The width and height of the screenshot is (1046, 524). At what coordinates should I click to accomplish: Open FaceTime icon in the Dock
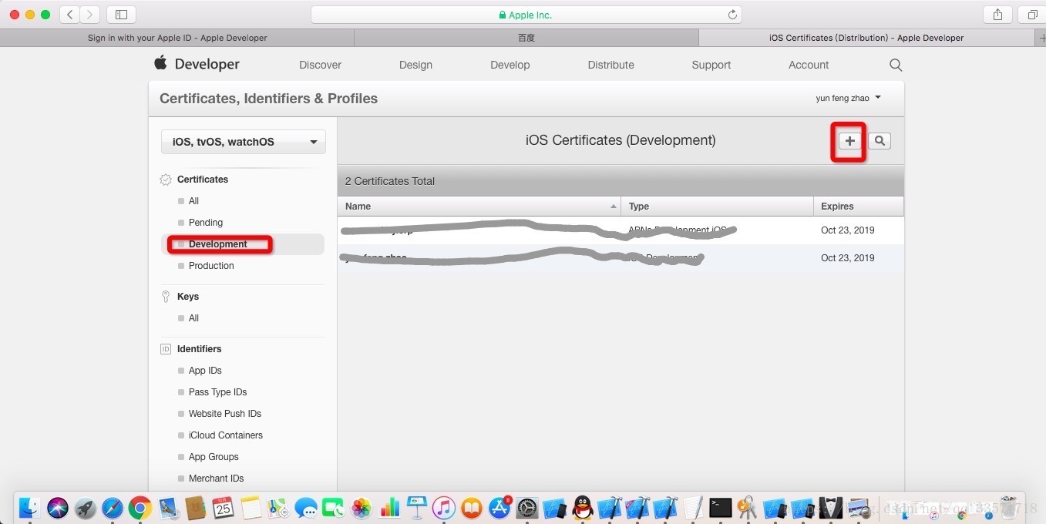pos(333,507)
